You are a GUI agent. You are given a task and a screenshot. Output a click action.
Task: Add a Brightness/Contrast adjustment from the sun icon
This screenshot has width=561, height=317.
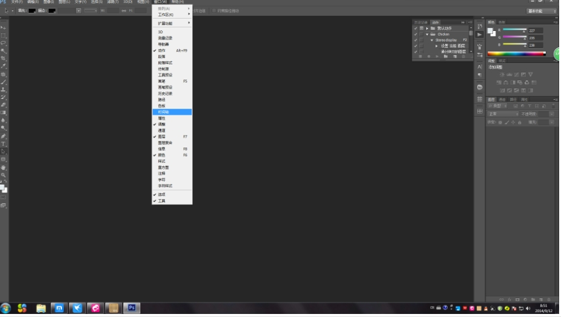[x=501, y=74]
